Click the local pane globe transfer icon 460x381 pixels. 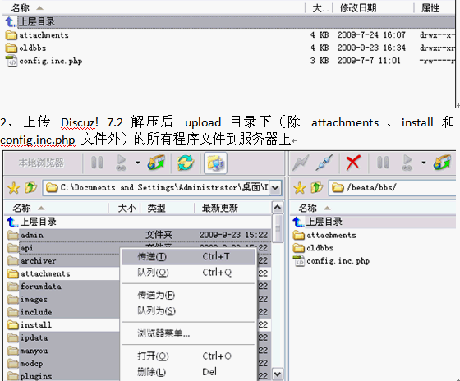point(156,163)
